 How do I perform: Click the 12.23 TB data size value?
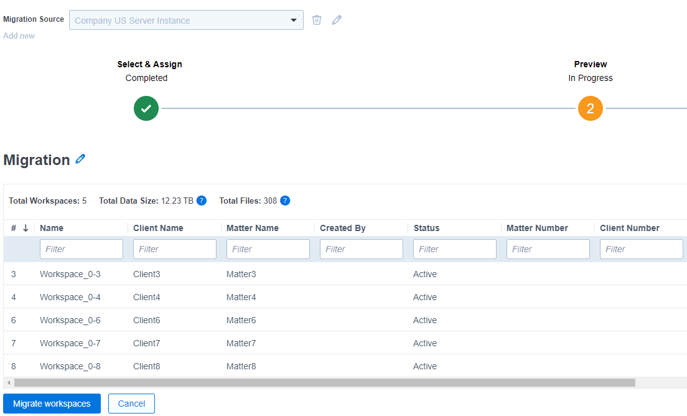coord(177,201)
